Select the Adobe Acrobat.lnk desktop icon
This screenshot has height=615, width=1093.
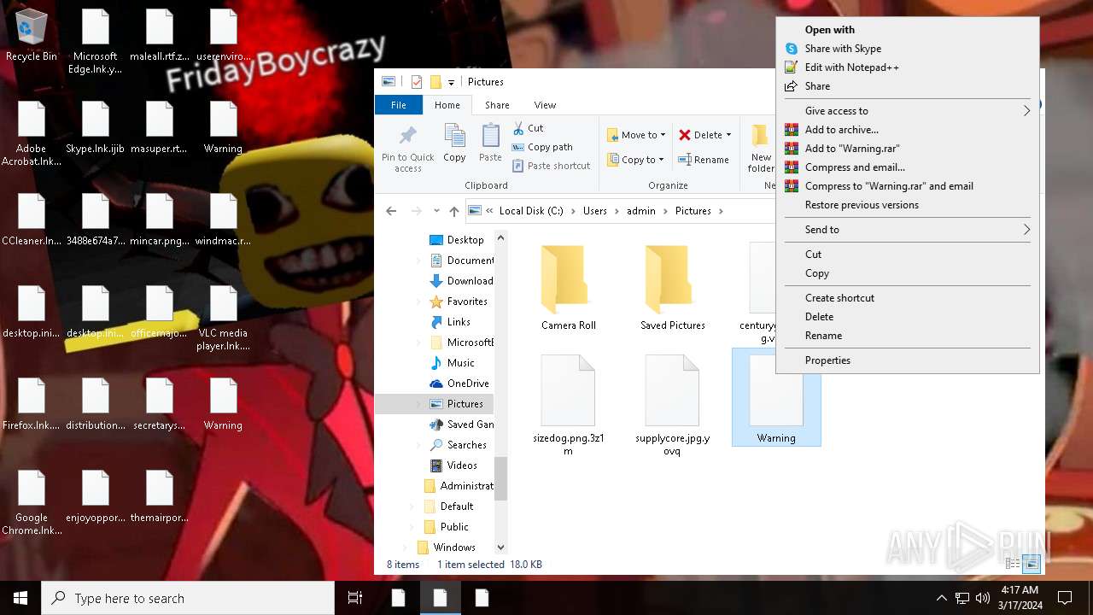pyautogui.click(x=32, y=134)
